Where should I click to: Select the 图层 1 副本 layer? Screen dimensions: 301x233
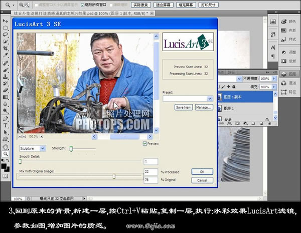[x=245, y=97]
